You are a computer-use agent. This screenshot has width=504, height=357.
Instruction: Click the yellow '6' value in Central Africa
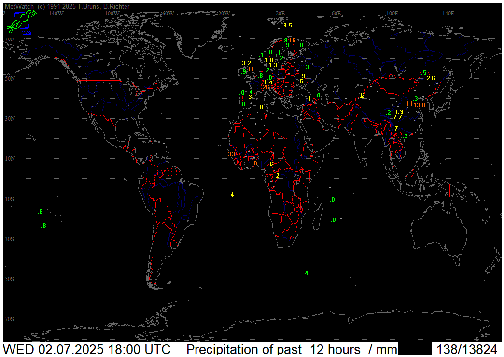pos(271,164)
